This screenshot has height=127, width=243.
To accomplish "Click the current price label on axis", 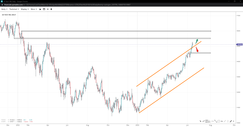I will point(239,44).
